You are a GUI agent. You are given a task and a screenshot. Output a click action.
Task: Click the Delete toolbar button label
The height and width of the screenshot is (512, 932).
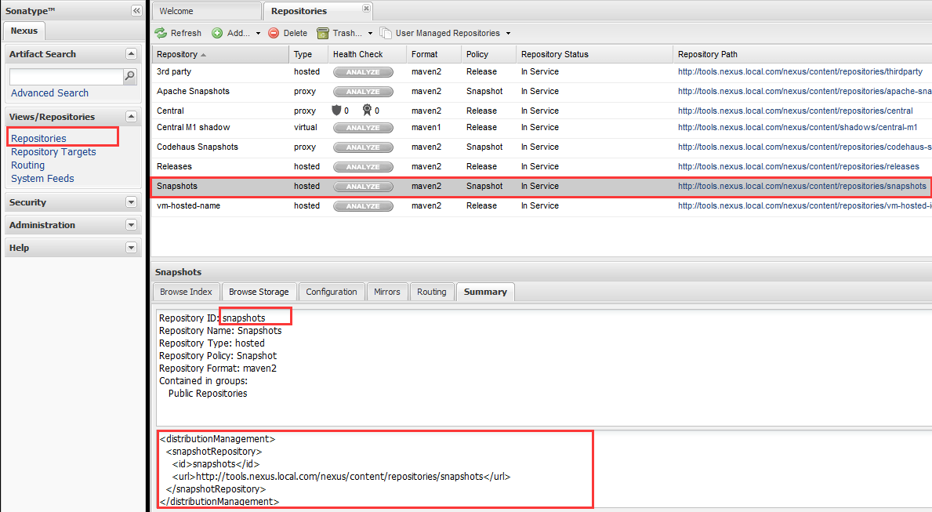tap(296, 33)
